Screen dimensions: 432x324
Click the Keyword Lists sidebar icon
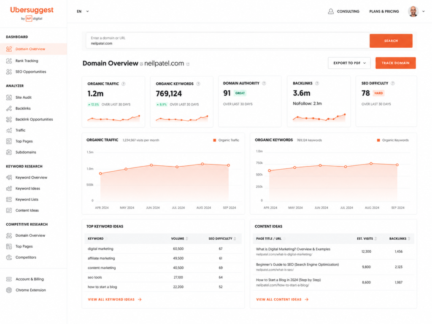[x=9, y=199]
